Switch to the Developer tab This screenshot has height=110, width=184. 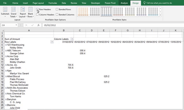[x=95, y=3]
